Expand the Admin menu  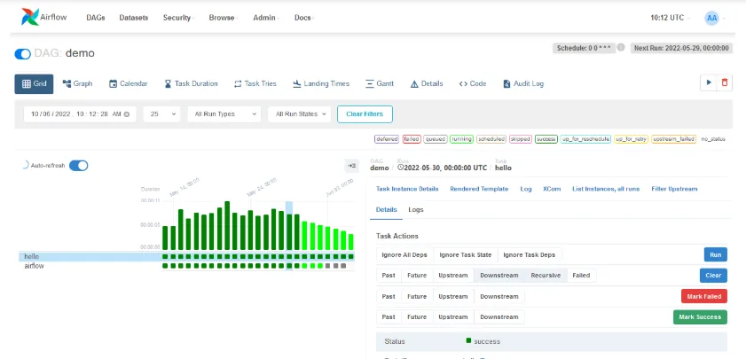coord(265,18)
